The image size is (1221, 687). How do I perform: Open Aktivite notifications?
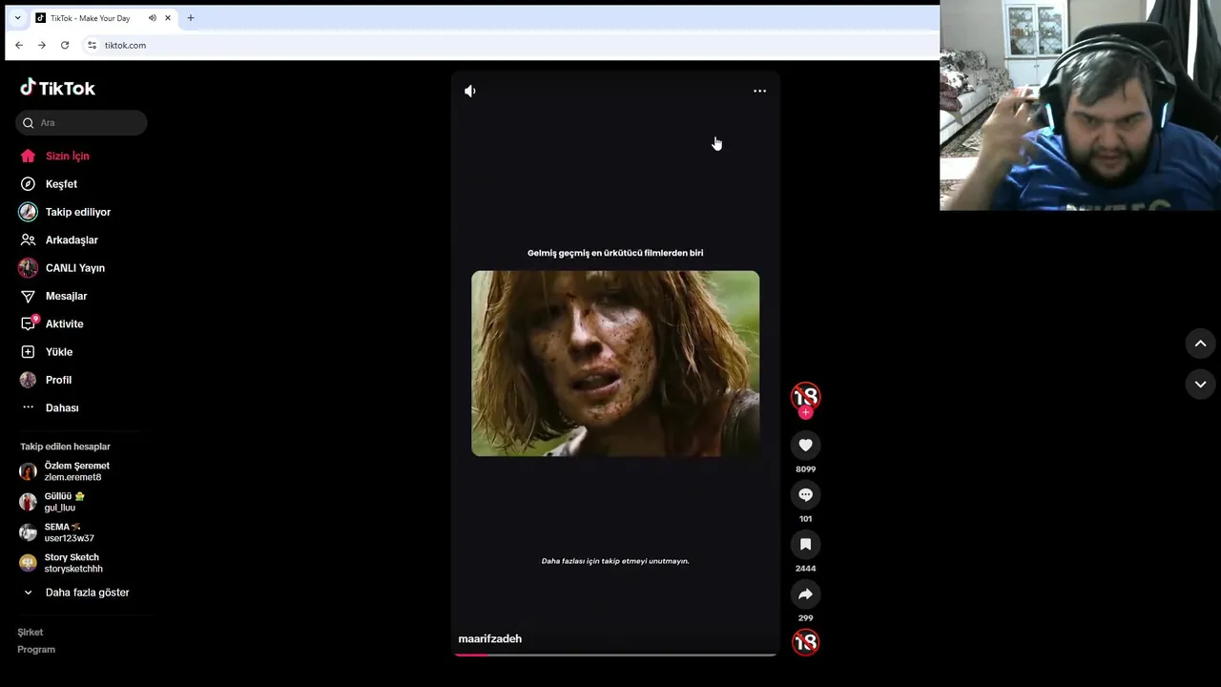(x=52, y=323)
